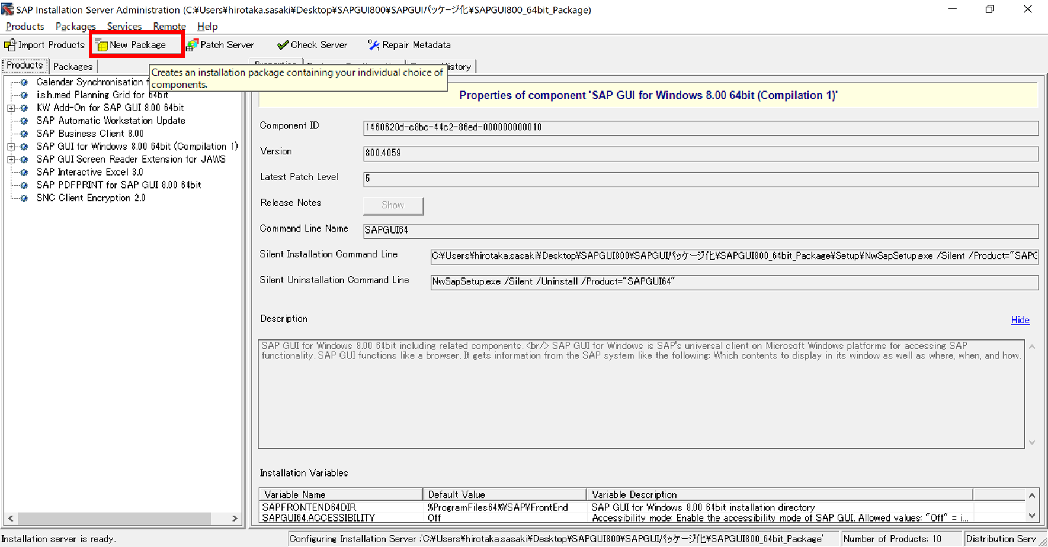Expand the KW Add-On for SAP GUI node
The image size is (1048, 547).
(x=11, y=108)
